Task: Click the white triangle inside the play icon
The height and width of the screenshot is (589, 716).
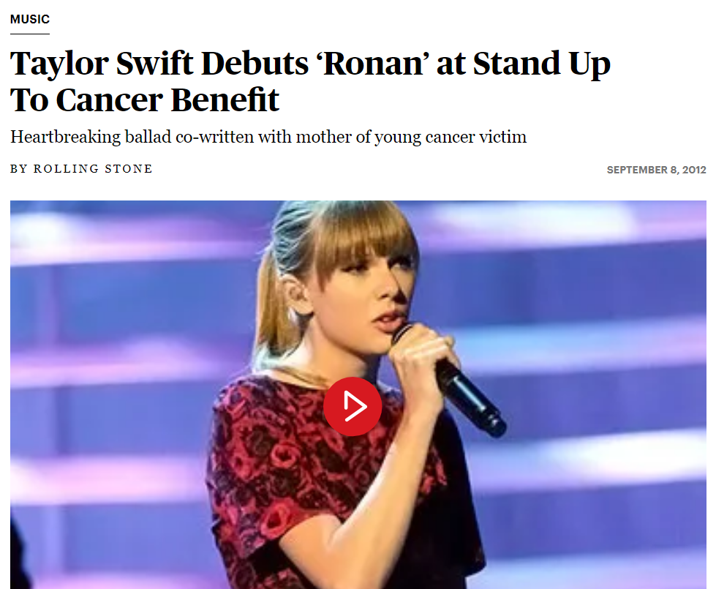Action: 355,406
